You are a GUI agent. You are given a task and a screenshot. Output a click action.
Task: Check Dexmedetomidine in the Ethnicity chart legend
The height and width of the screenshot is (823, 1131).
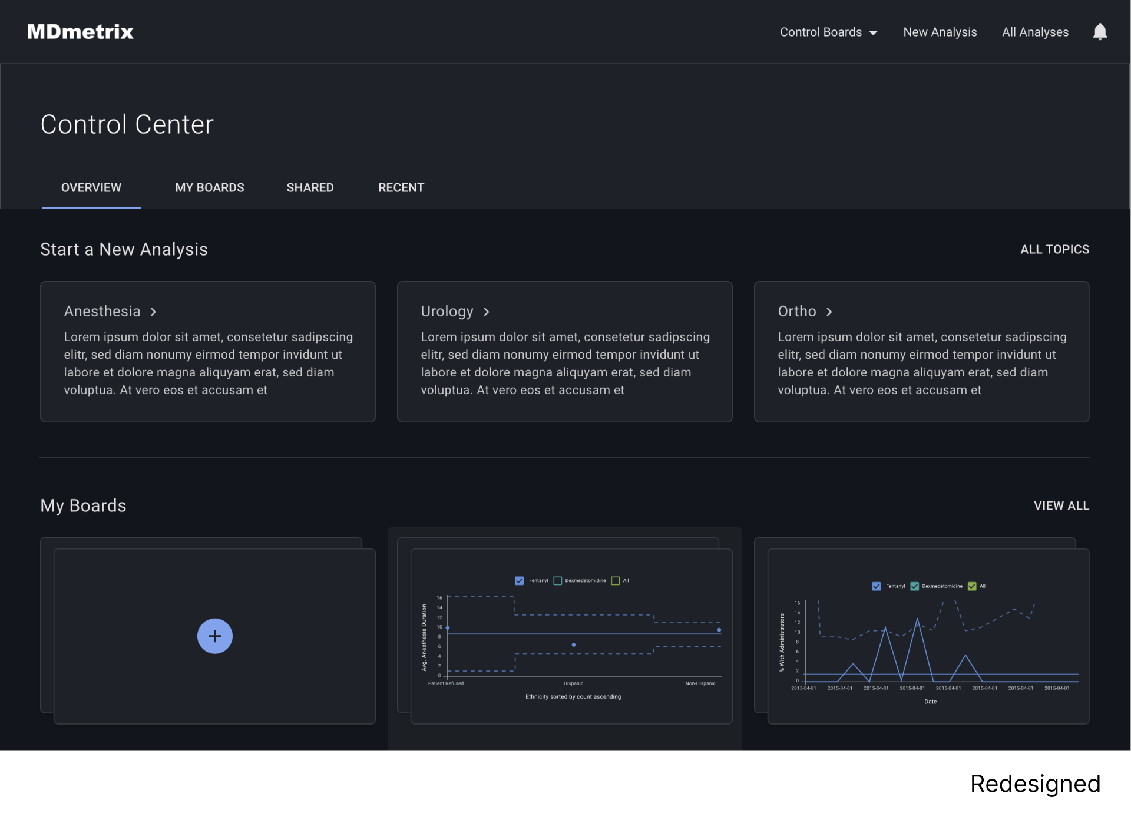tap(557, 581)
